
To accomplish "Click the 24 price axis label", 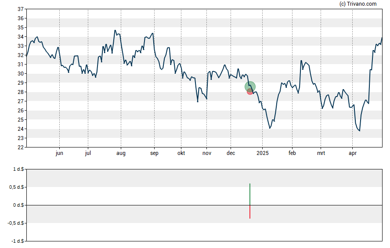I will 20,129.
